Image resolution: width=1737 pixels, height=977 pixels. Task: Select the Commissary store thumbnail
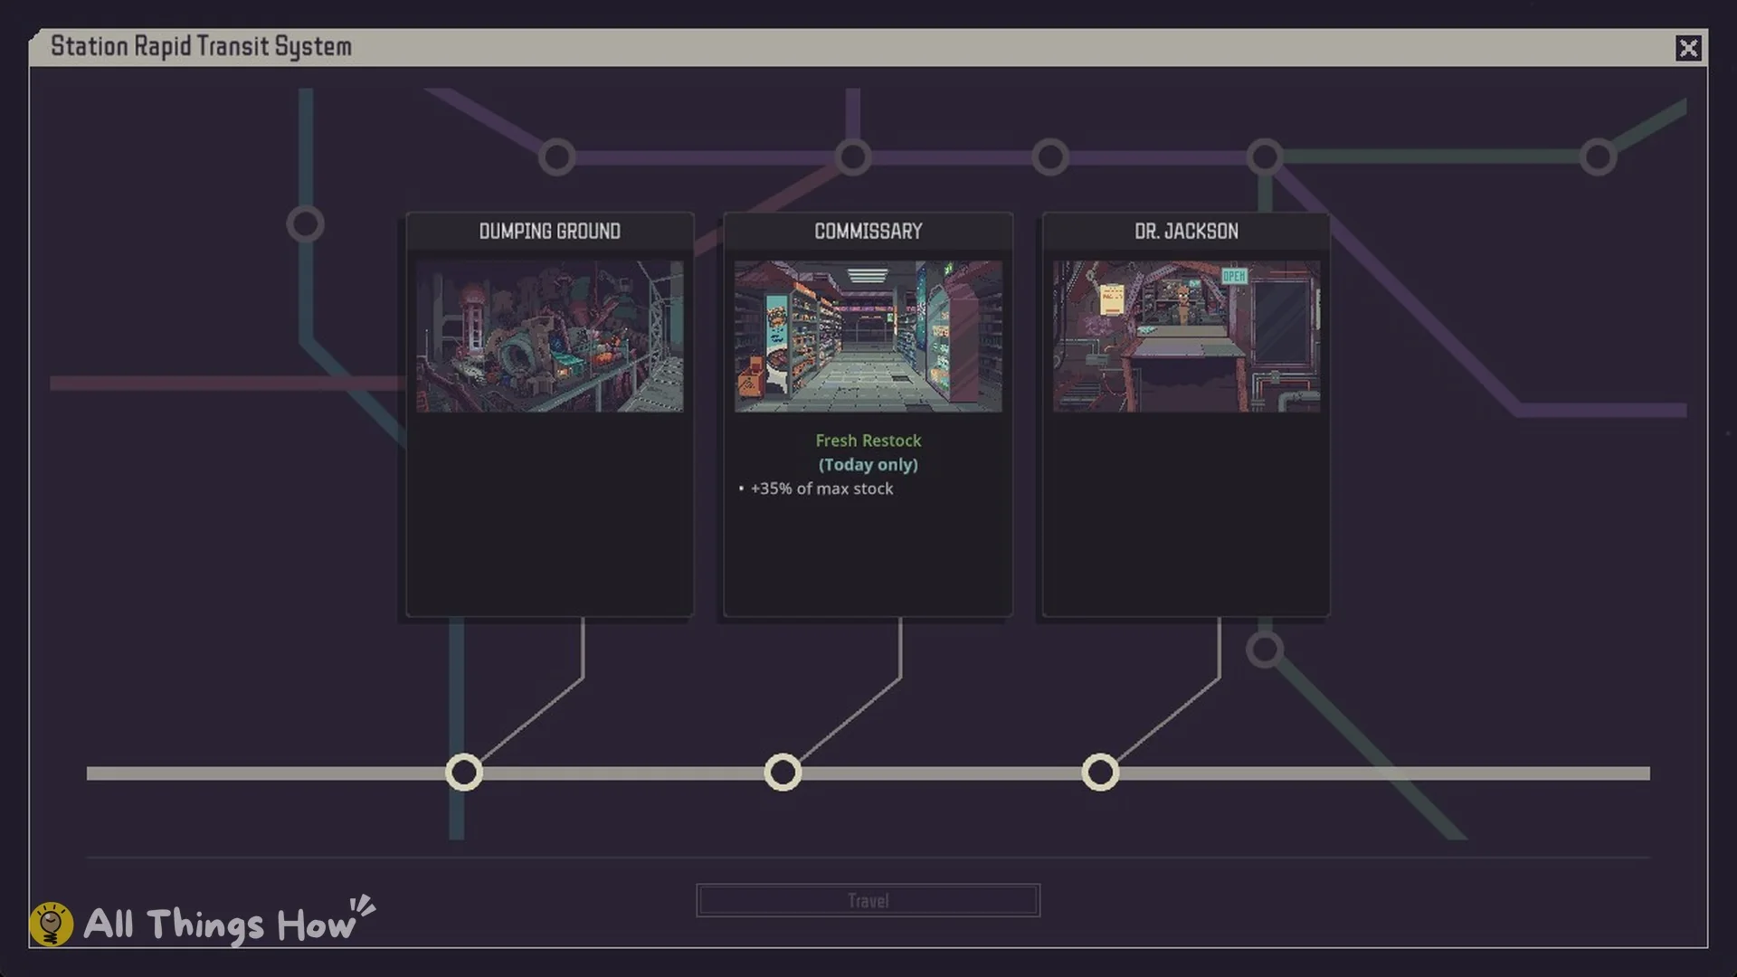pos(868,337)
